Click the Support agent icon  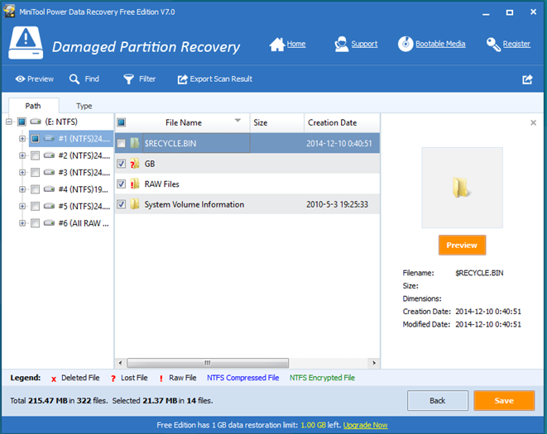[341, 45]
